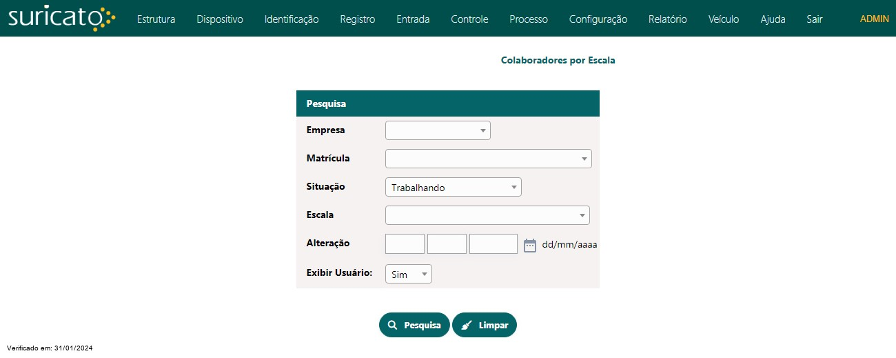Click the Limpar clear button
This screenshot has height=358, width=896.
coord(485,325)
